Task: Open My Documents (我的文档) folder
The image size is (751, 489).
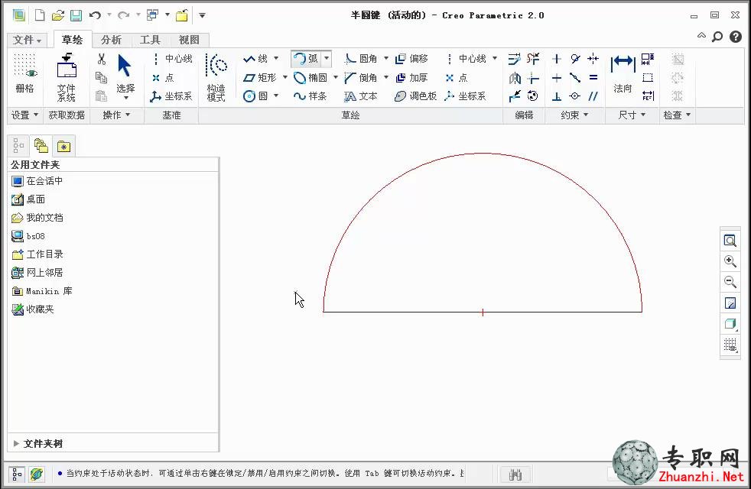Action: click(x=37, y=218)
